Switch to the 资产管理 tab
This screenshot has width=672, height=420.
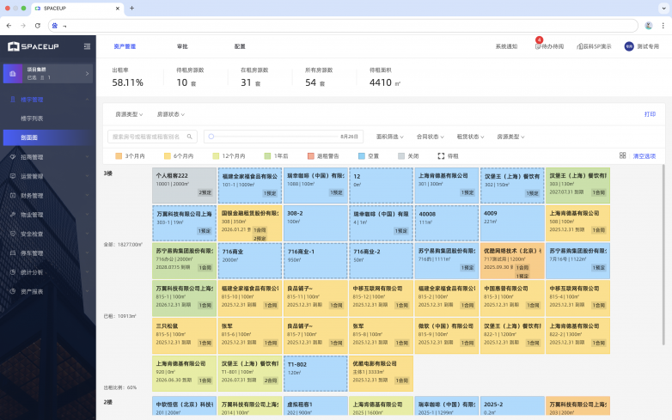pos(125,46)
